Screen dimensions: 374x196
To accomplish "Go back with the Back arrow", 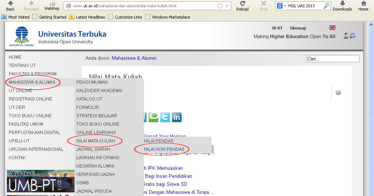I will (x=10, y=6).
